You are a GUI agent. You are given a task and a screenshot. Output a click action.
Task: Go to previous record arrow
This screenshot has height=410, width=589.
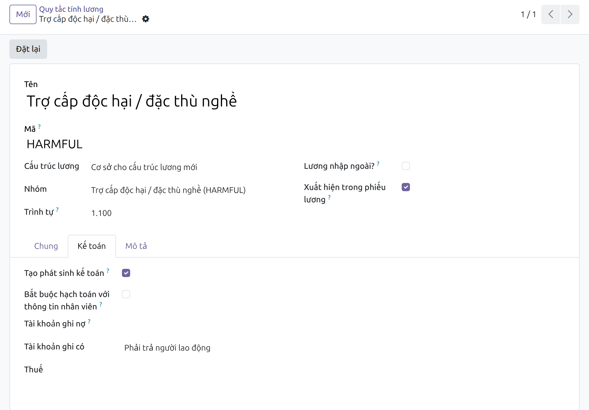pos(551,14)
